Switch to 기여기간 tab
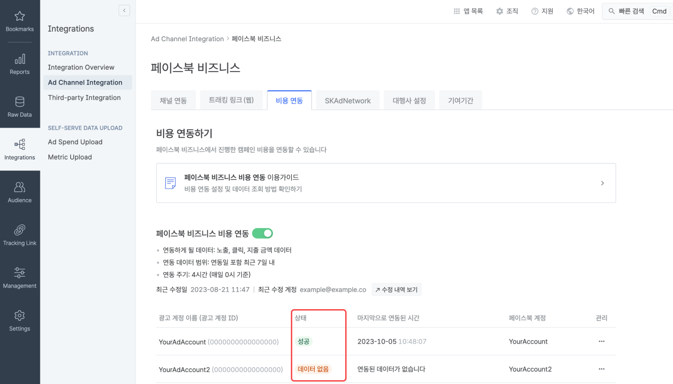The width and height of the screenshot is (673, 384). tap(461, 101)
